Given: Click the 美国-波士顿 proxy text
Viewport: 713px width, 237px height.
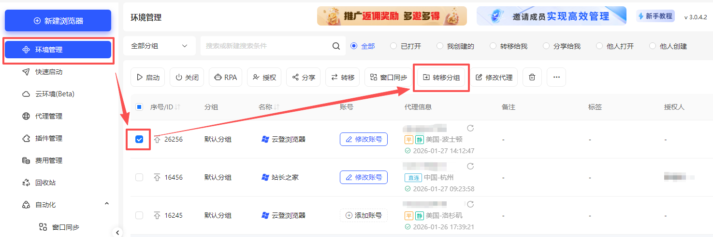Looking at the screenshot, I should coord(444,139).
